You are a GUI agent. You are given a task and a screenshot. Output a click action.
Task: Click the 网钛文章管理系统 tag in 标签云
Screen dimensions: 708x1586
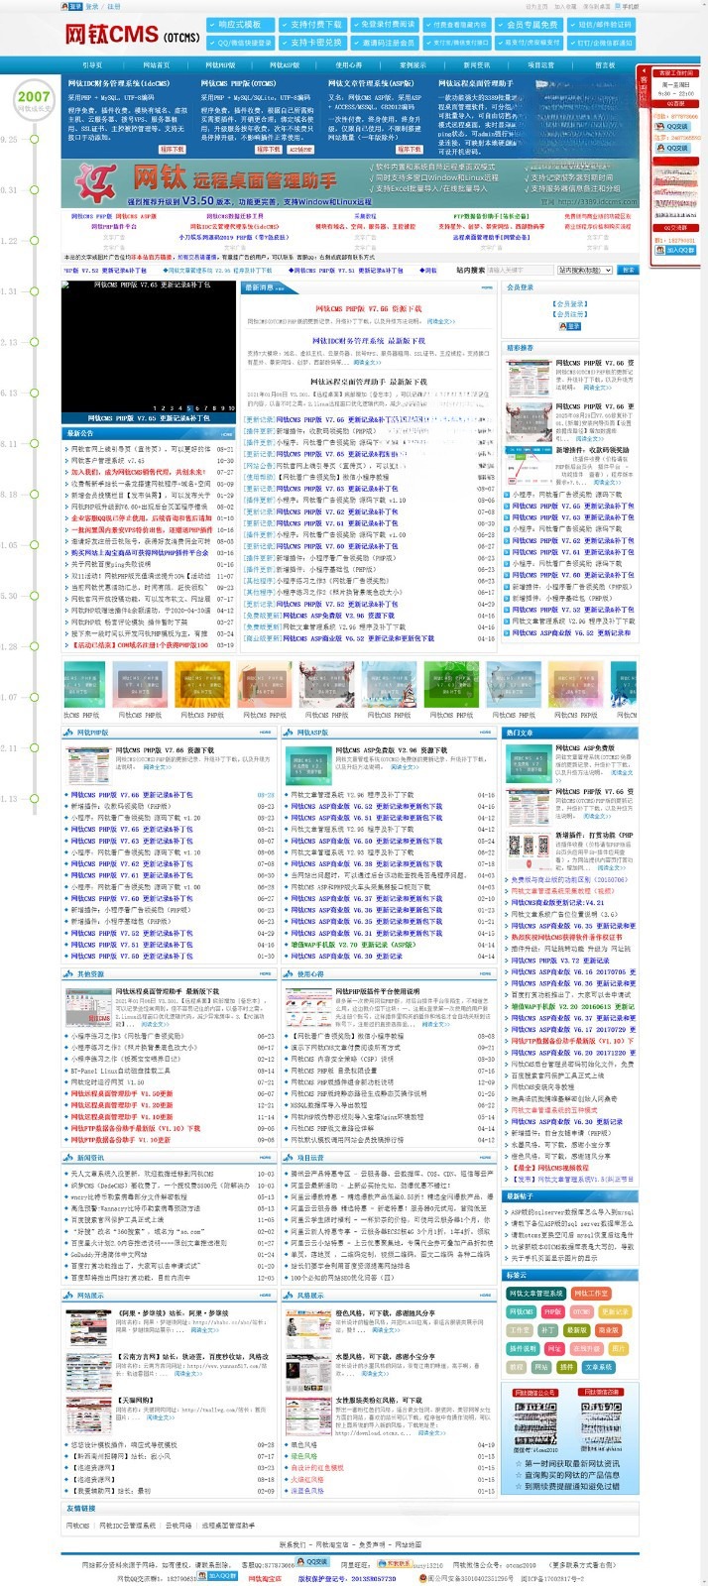pyautogui.click(x=535, y=1293)
